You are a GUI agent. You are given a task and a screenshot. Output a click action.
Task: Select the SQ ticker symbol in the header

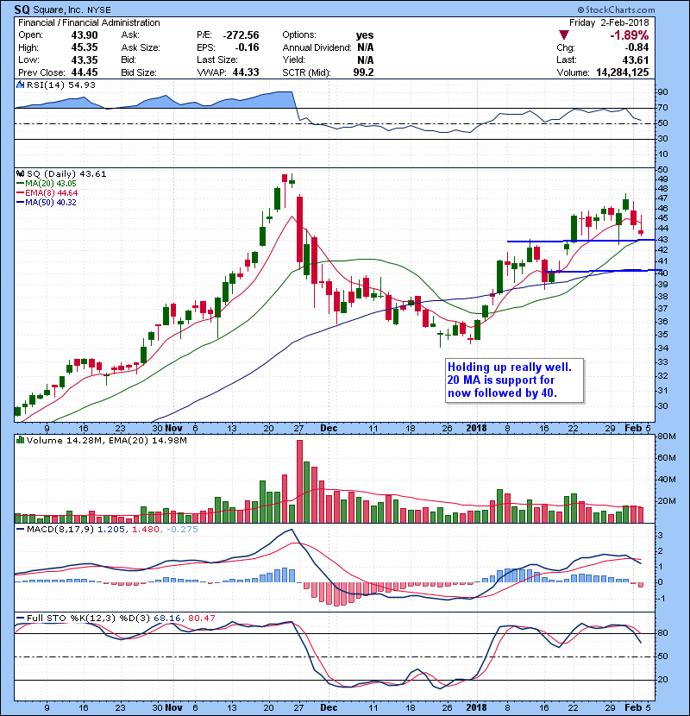click(x=22, y=9)
